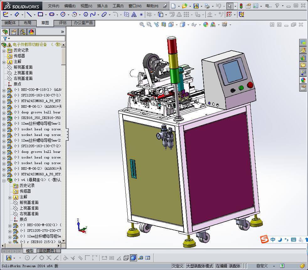Open the 插入(I) menu
308x270 pixels.
point(102,6)
